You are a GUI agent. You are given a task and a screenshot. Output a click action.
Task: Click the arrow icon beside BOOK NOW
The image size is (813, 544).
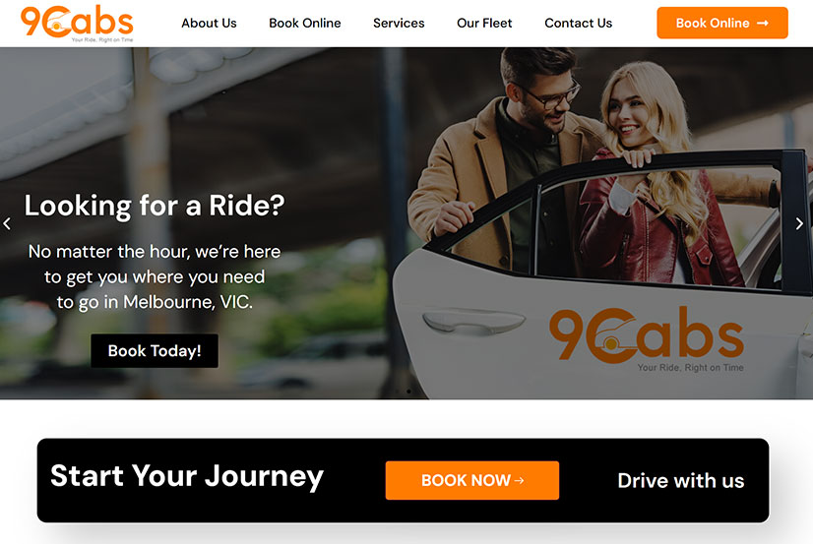[519, 481]
